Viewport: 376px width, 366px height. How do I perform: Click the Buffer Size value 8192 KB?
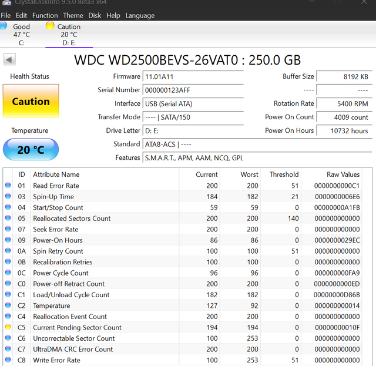tap(344, 77)
